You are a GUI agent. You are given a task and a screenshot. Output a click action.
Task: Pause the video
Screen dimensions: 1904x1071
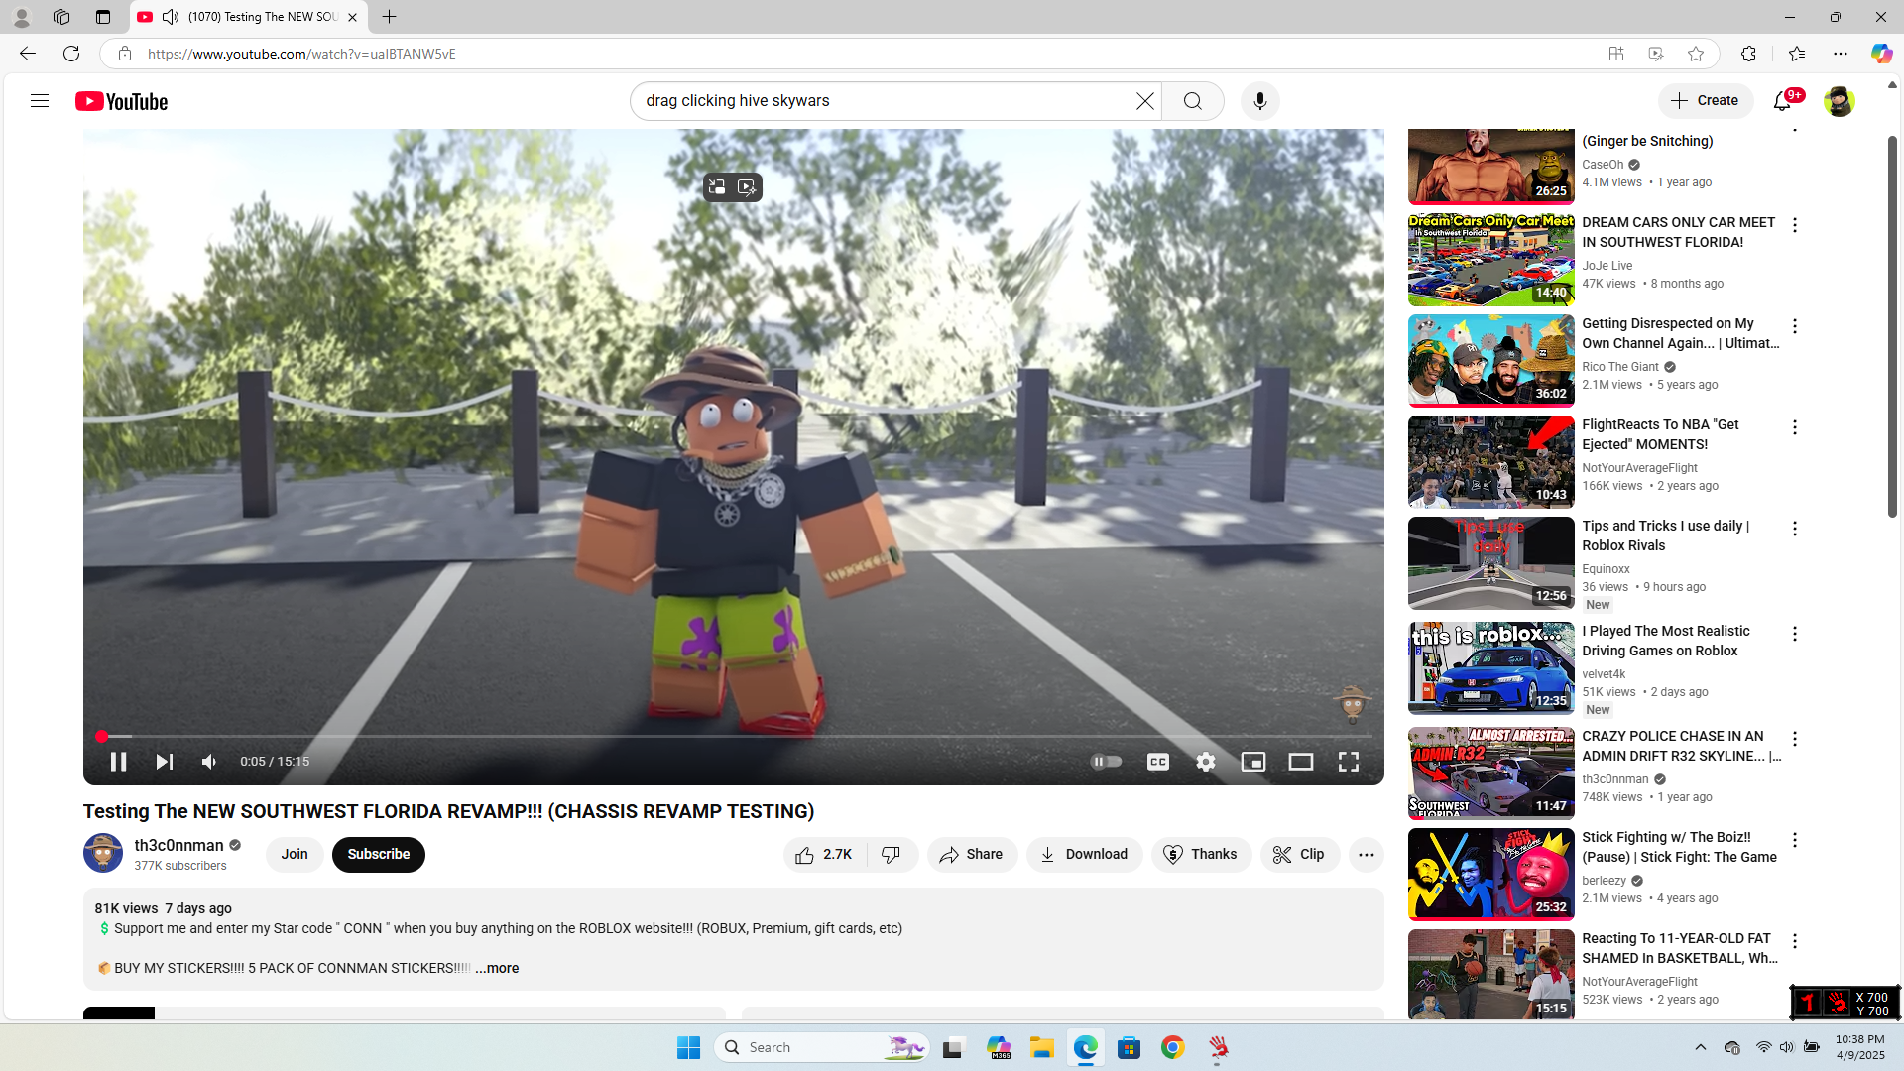[x=118, y=762]
